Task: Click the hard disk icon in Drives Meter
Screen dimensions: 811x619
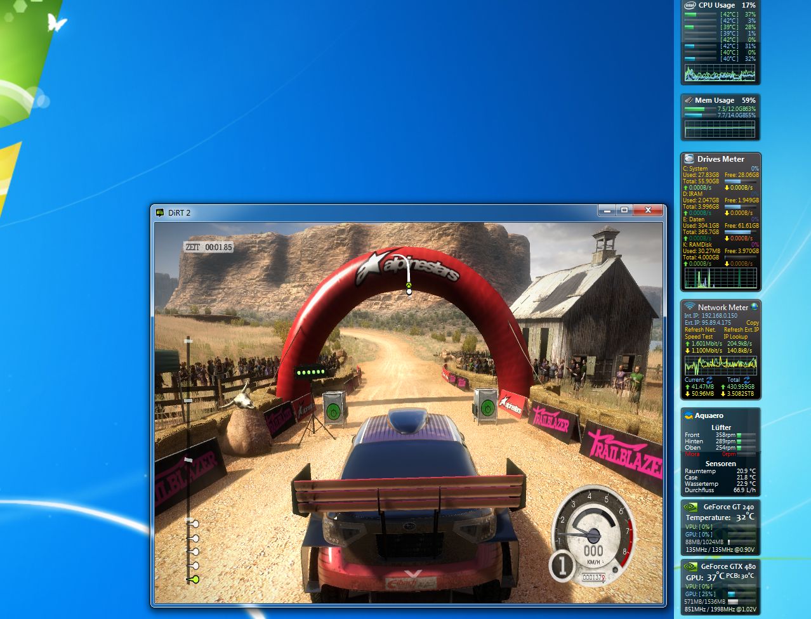Action: (x=689, y=159)
